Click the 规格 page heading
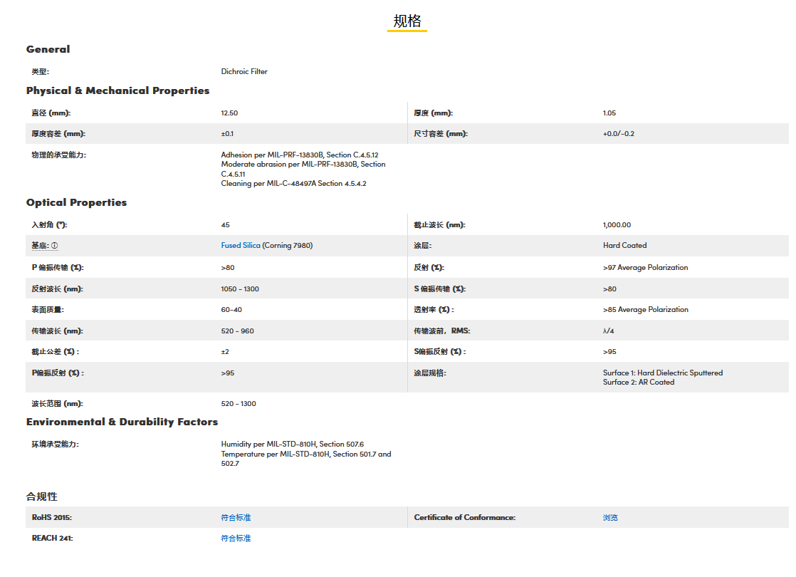This screenshot has height=577, width=796. pos(407,21)
